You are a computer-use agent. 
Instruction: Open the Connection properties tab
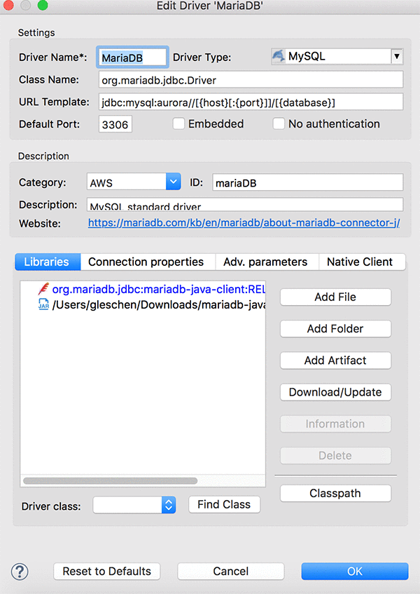click(148, 262)
